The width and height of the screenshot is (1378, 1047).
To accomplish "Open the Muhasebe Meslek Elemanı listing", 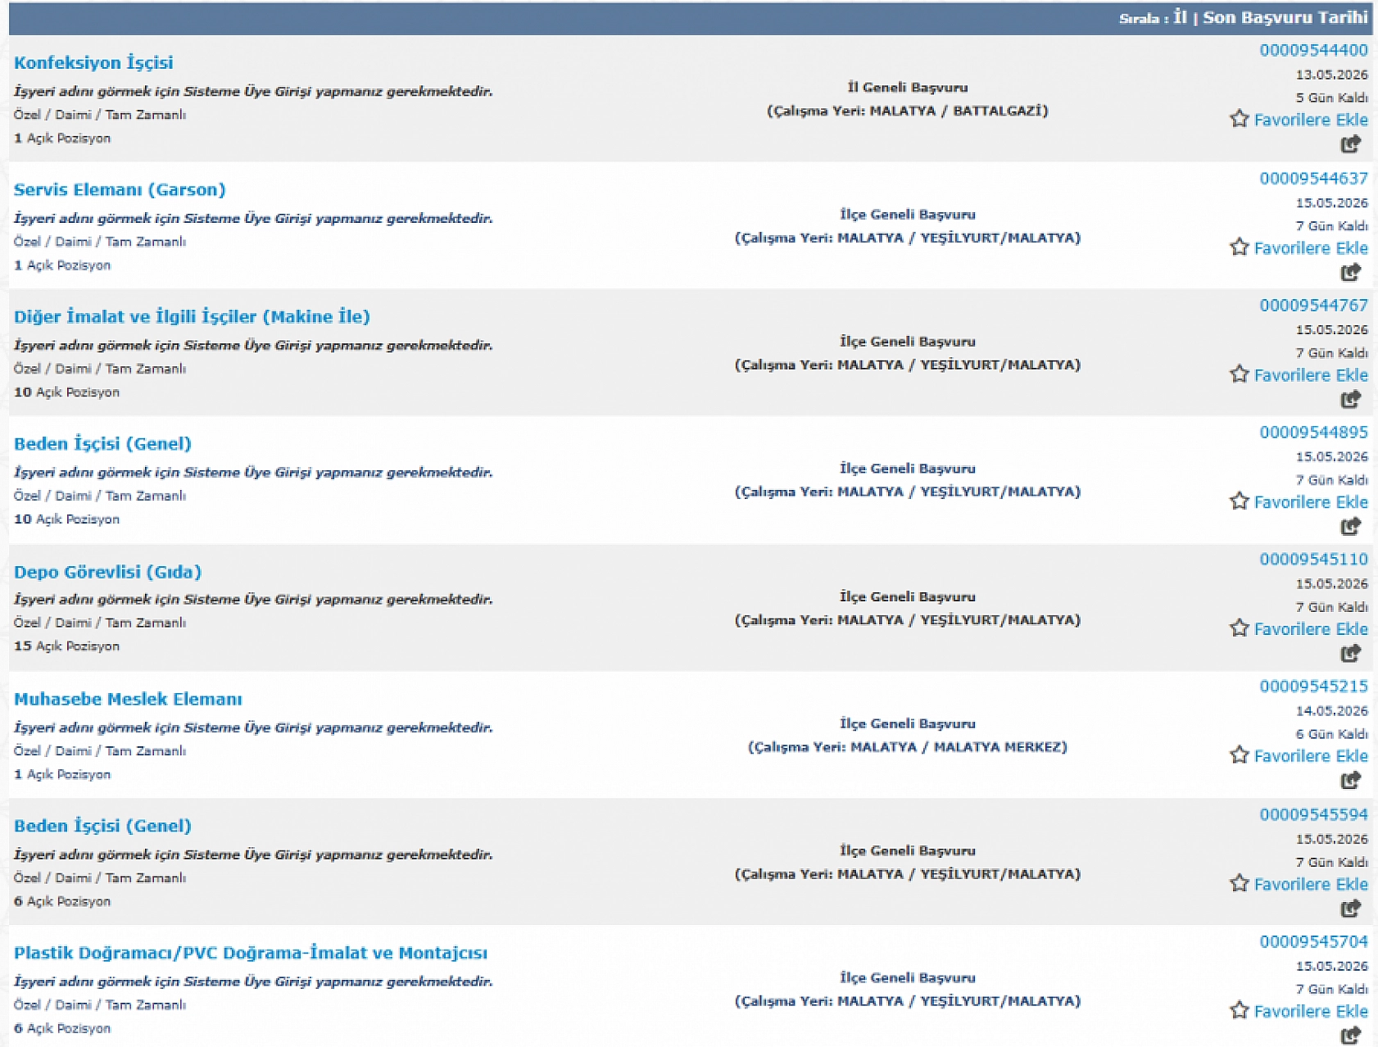I will [128, 699].
